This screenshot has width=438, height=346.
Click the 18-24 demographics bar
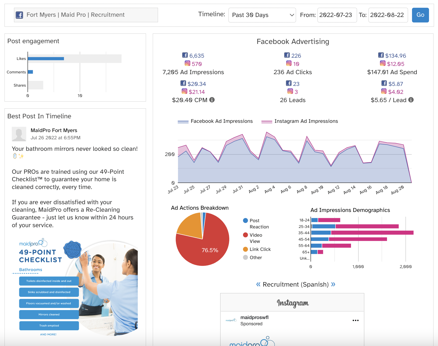coord(326,220)
